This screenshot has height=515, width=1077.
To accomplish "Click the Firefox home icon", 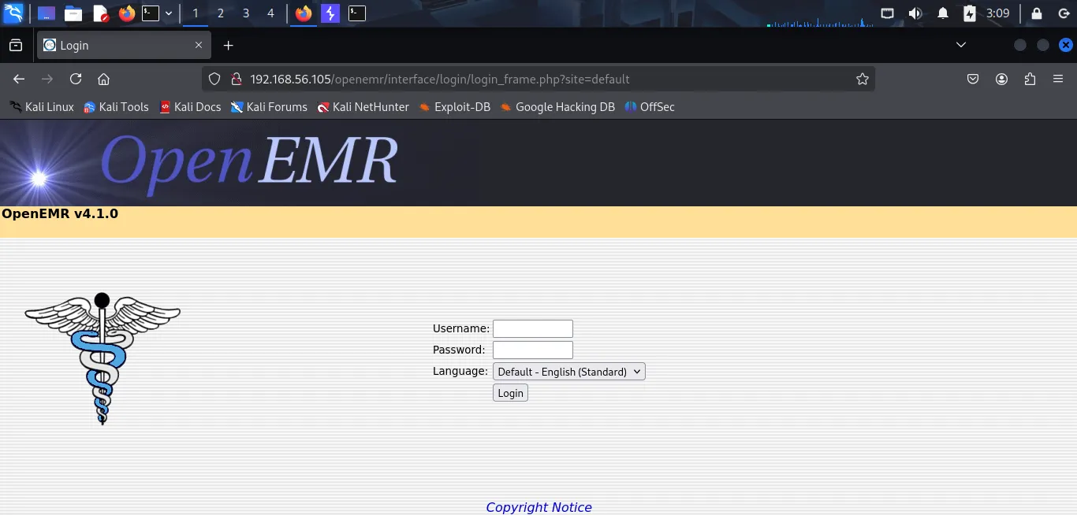I will tap(103, 79).
